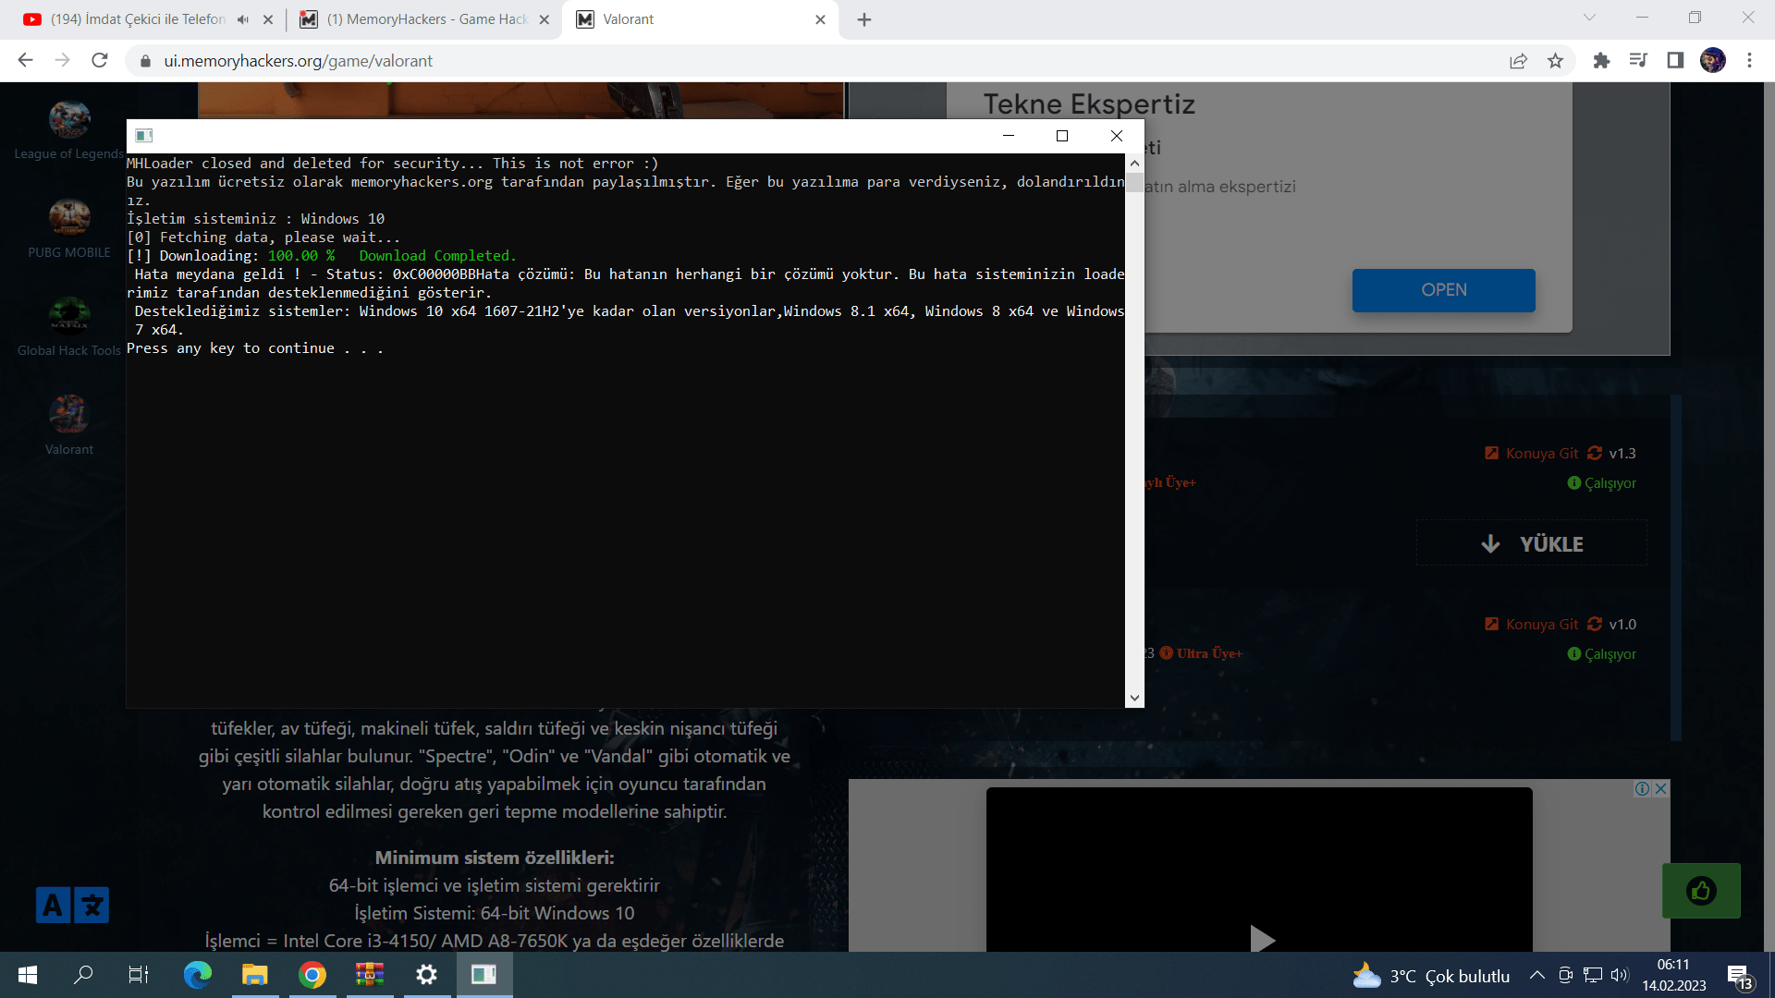Viewport: 1775px width, 998px height.
Task: Open volume control in system tray
Action: coord(1619,975)
